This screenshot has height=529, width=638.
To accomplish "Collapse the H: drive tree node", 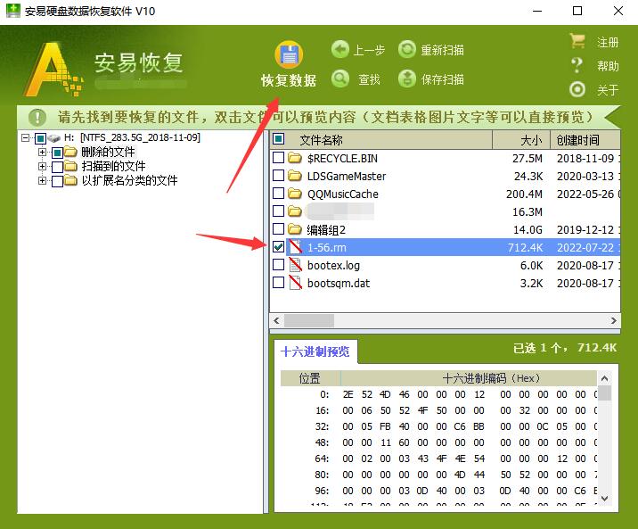I will click(25, 138).
